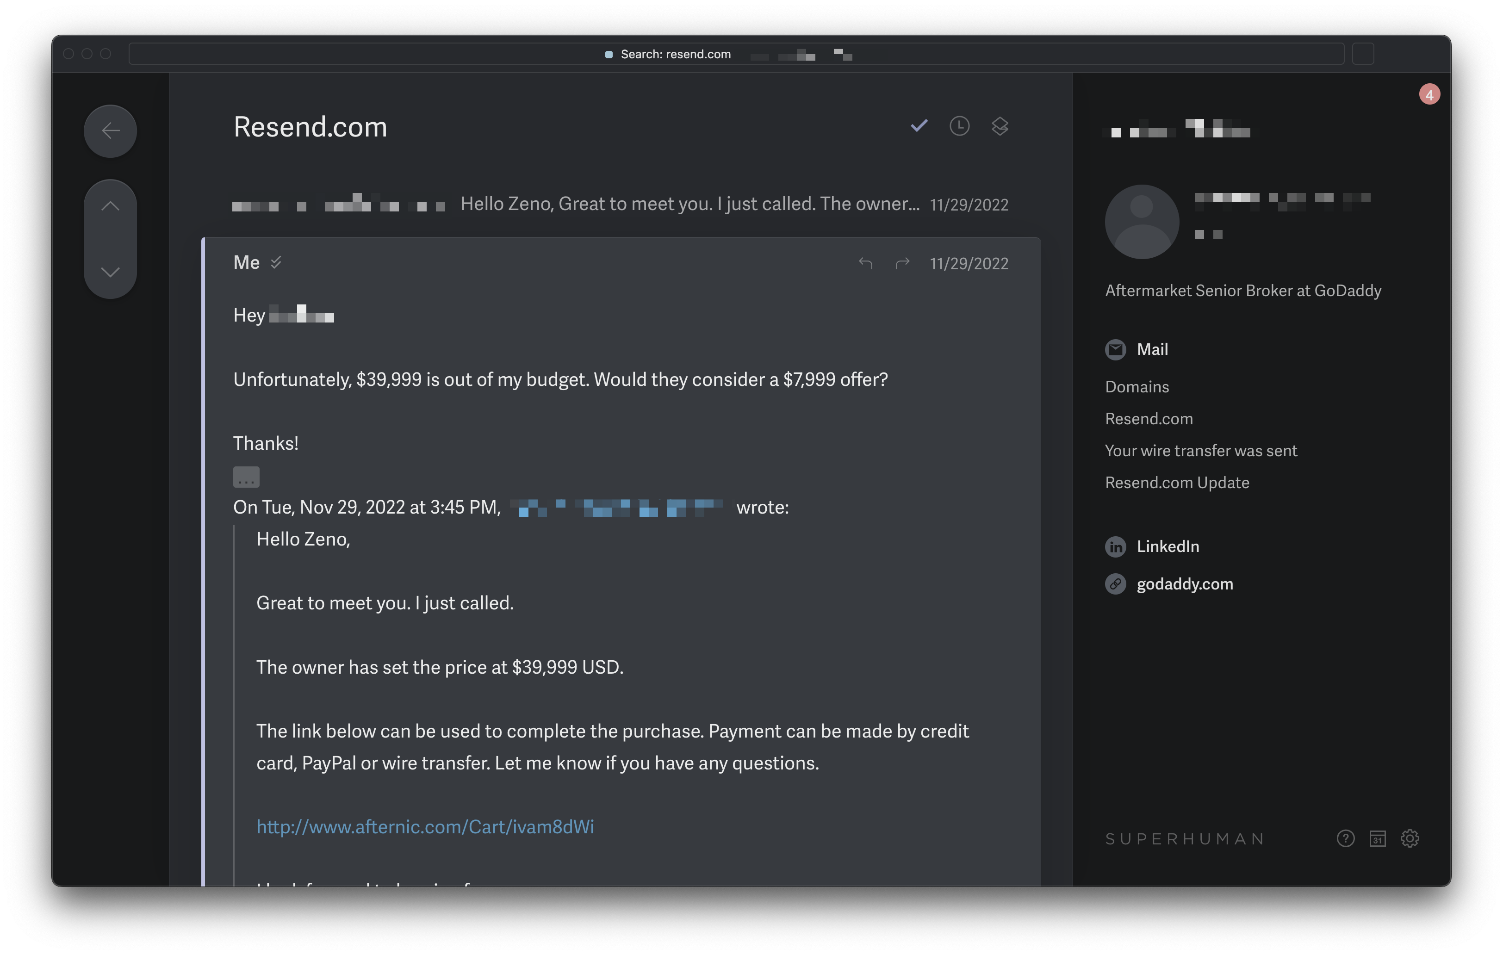The height and width of the screenshot is (955, 1503).
Task: Scroll up to previous email in thread
Action: 110,206
